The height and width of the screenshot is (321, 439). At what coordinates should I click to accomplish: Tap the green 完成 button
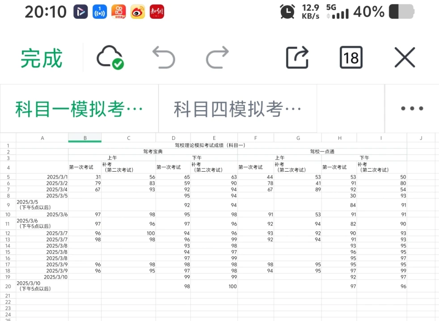click(42, 58)
